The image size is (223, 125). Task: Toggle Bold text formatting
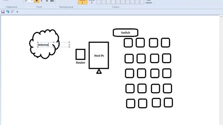click(x=37, y=1)
